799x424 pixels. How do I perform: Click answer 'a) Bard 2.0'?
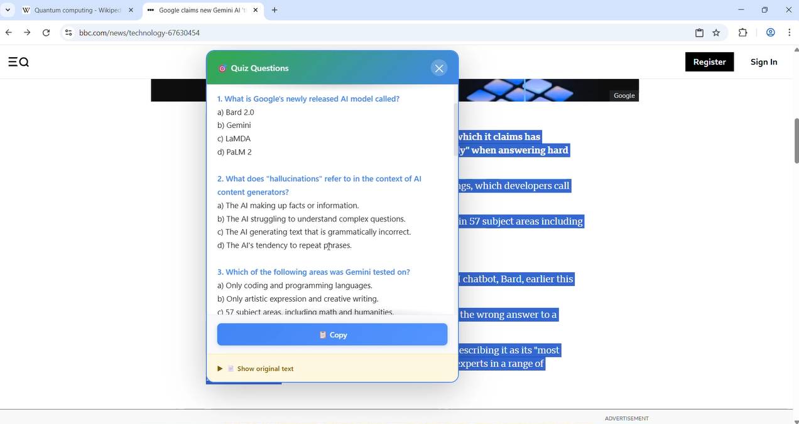[236, 112]
